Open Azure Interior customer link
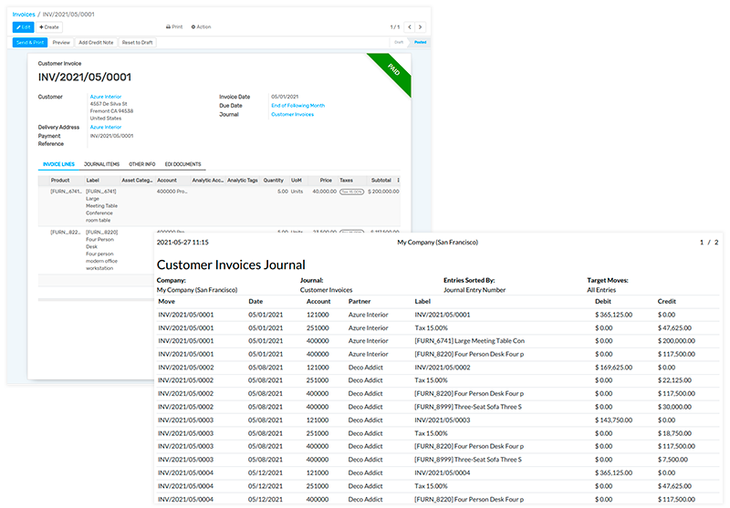The height and width of the screenshot is (508, 730). (106, 97)
